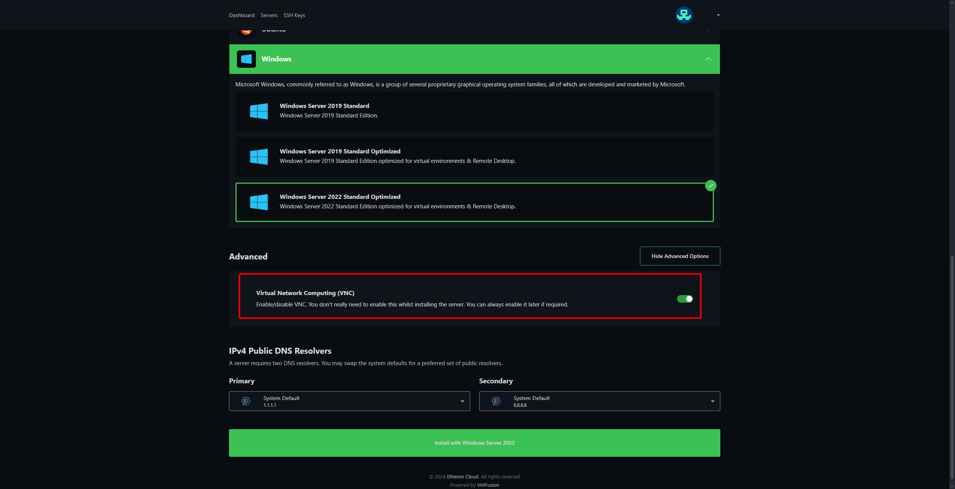The height and width of the screenshot is (489, 955).
Task: Select Windows Server 2019 Standard Optimized option
Action: pyautogui.click(x=474, y=157)
